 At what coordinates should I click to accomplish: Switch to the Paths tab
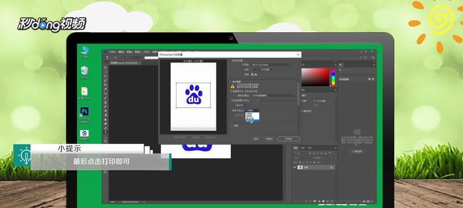[310, 148]
